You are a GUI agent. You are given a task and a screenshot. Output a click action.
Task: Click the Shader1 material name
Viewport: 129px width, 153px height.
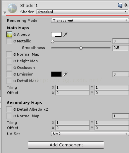pos(29,5)
